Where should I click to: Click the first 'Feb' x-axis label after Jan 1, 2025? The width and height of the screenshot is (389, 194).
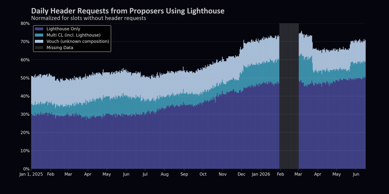[x=51, y=174]
